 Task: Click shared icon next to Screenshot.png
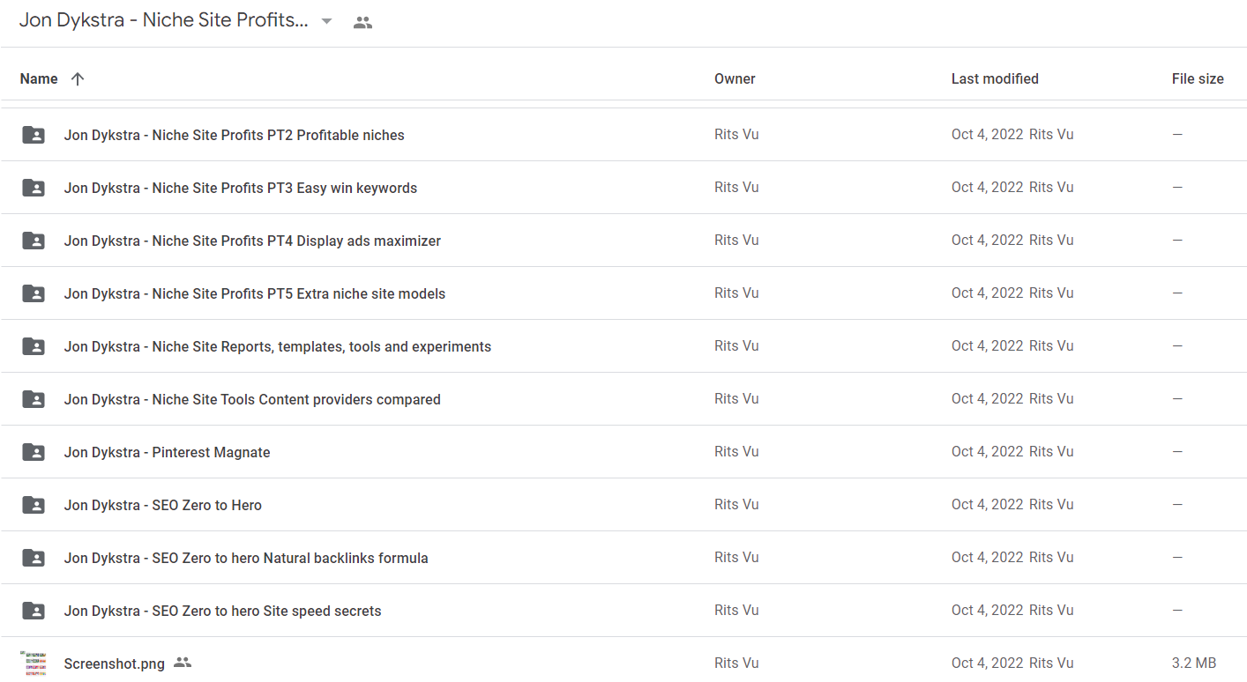point(183,663)
